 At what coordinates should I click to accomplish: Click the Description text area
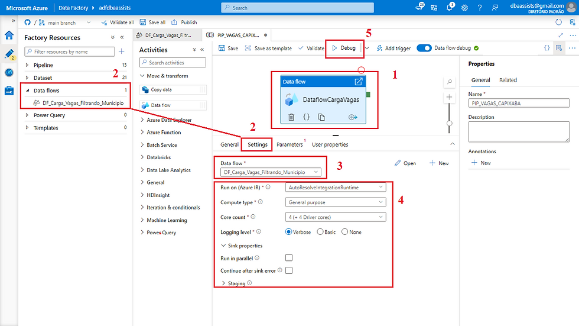[x=519, y=131]
